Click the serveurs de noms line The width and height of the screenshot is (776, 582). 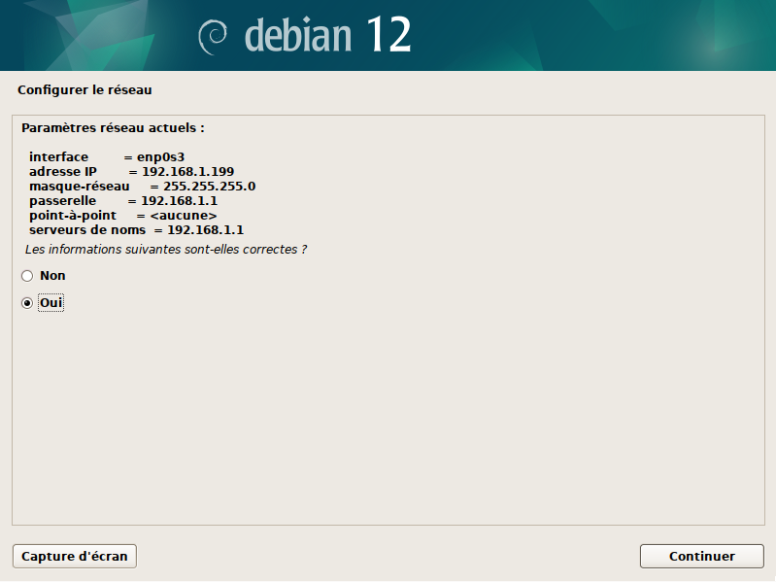point(136,230)
